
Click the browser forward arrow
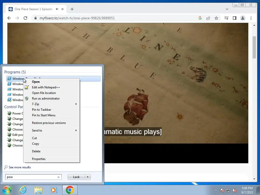pyautogui.click(x=17, y=18)
